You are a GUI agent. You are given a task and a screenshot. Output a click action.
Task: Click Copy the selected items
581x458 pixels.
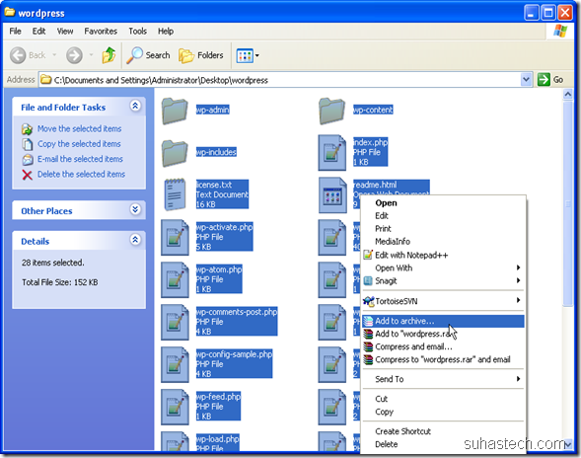[x=79, y=144]
